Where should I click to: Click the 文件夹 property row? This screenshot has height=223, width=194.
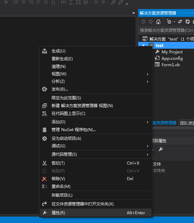tap(173, 170)
